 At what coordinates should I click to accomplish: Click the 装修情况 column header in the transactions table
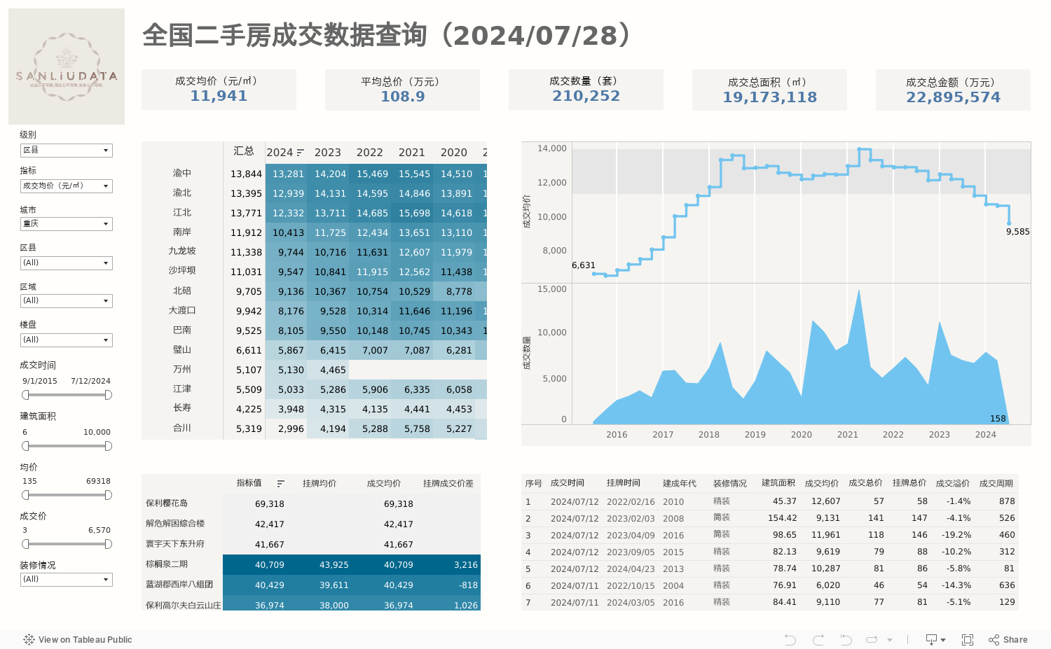(x=730, y=483)
